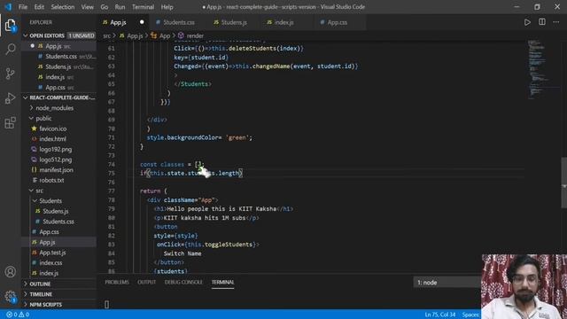Viewport: 567px width, 319px height.
Task: Show the Output panel tab
Action: point(146,282)
